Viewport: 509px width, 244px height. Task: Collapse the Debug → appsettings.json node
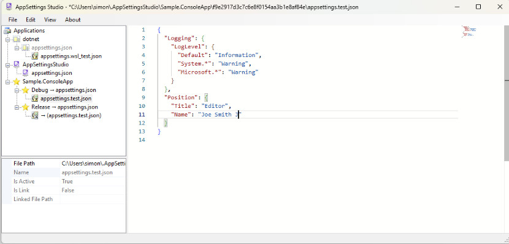pos(17,90)
